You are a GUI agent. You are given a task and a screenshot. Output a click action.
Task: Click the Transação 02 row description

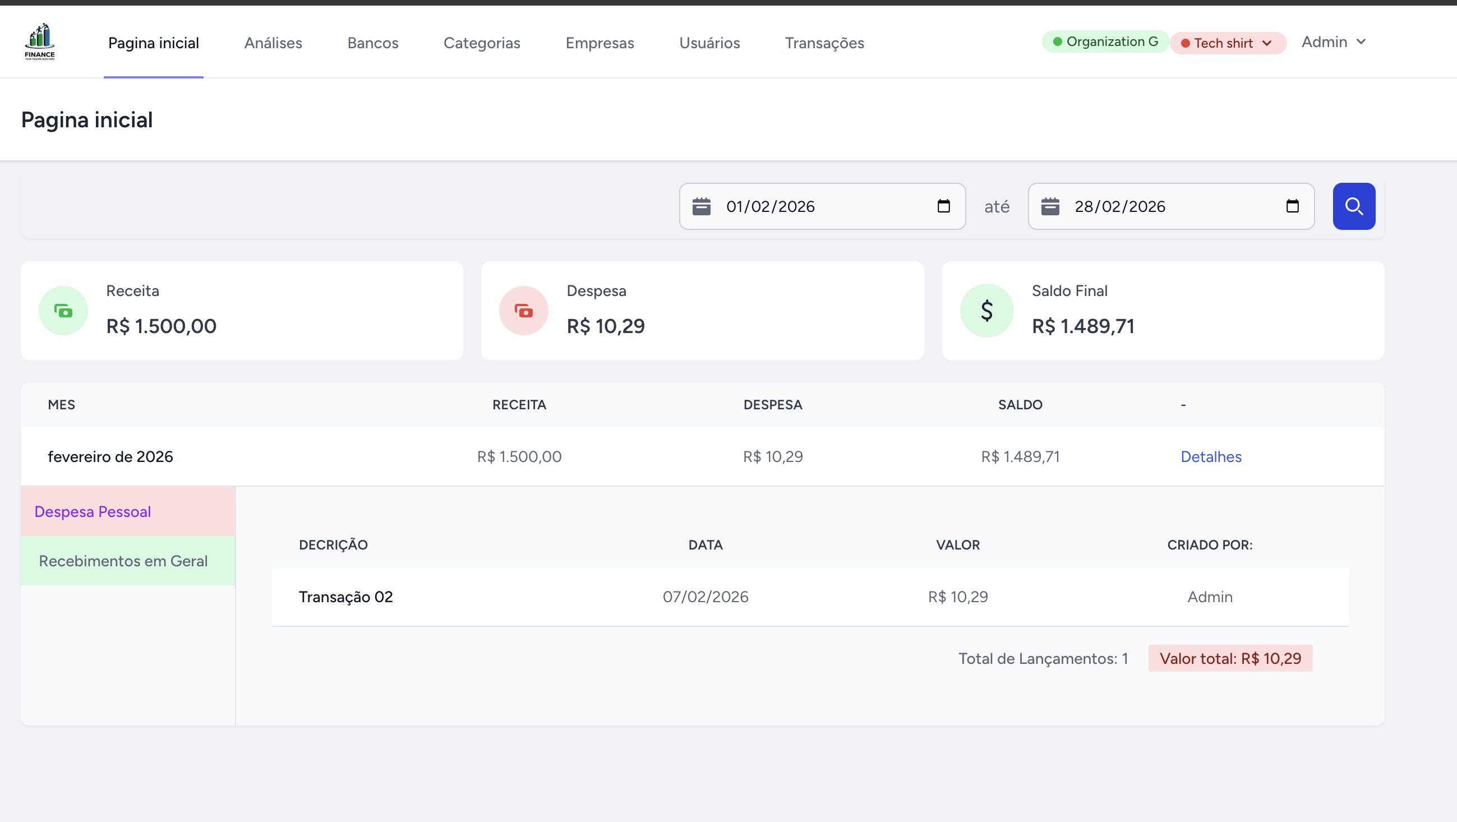345,597
